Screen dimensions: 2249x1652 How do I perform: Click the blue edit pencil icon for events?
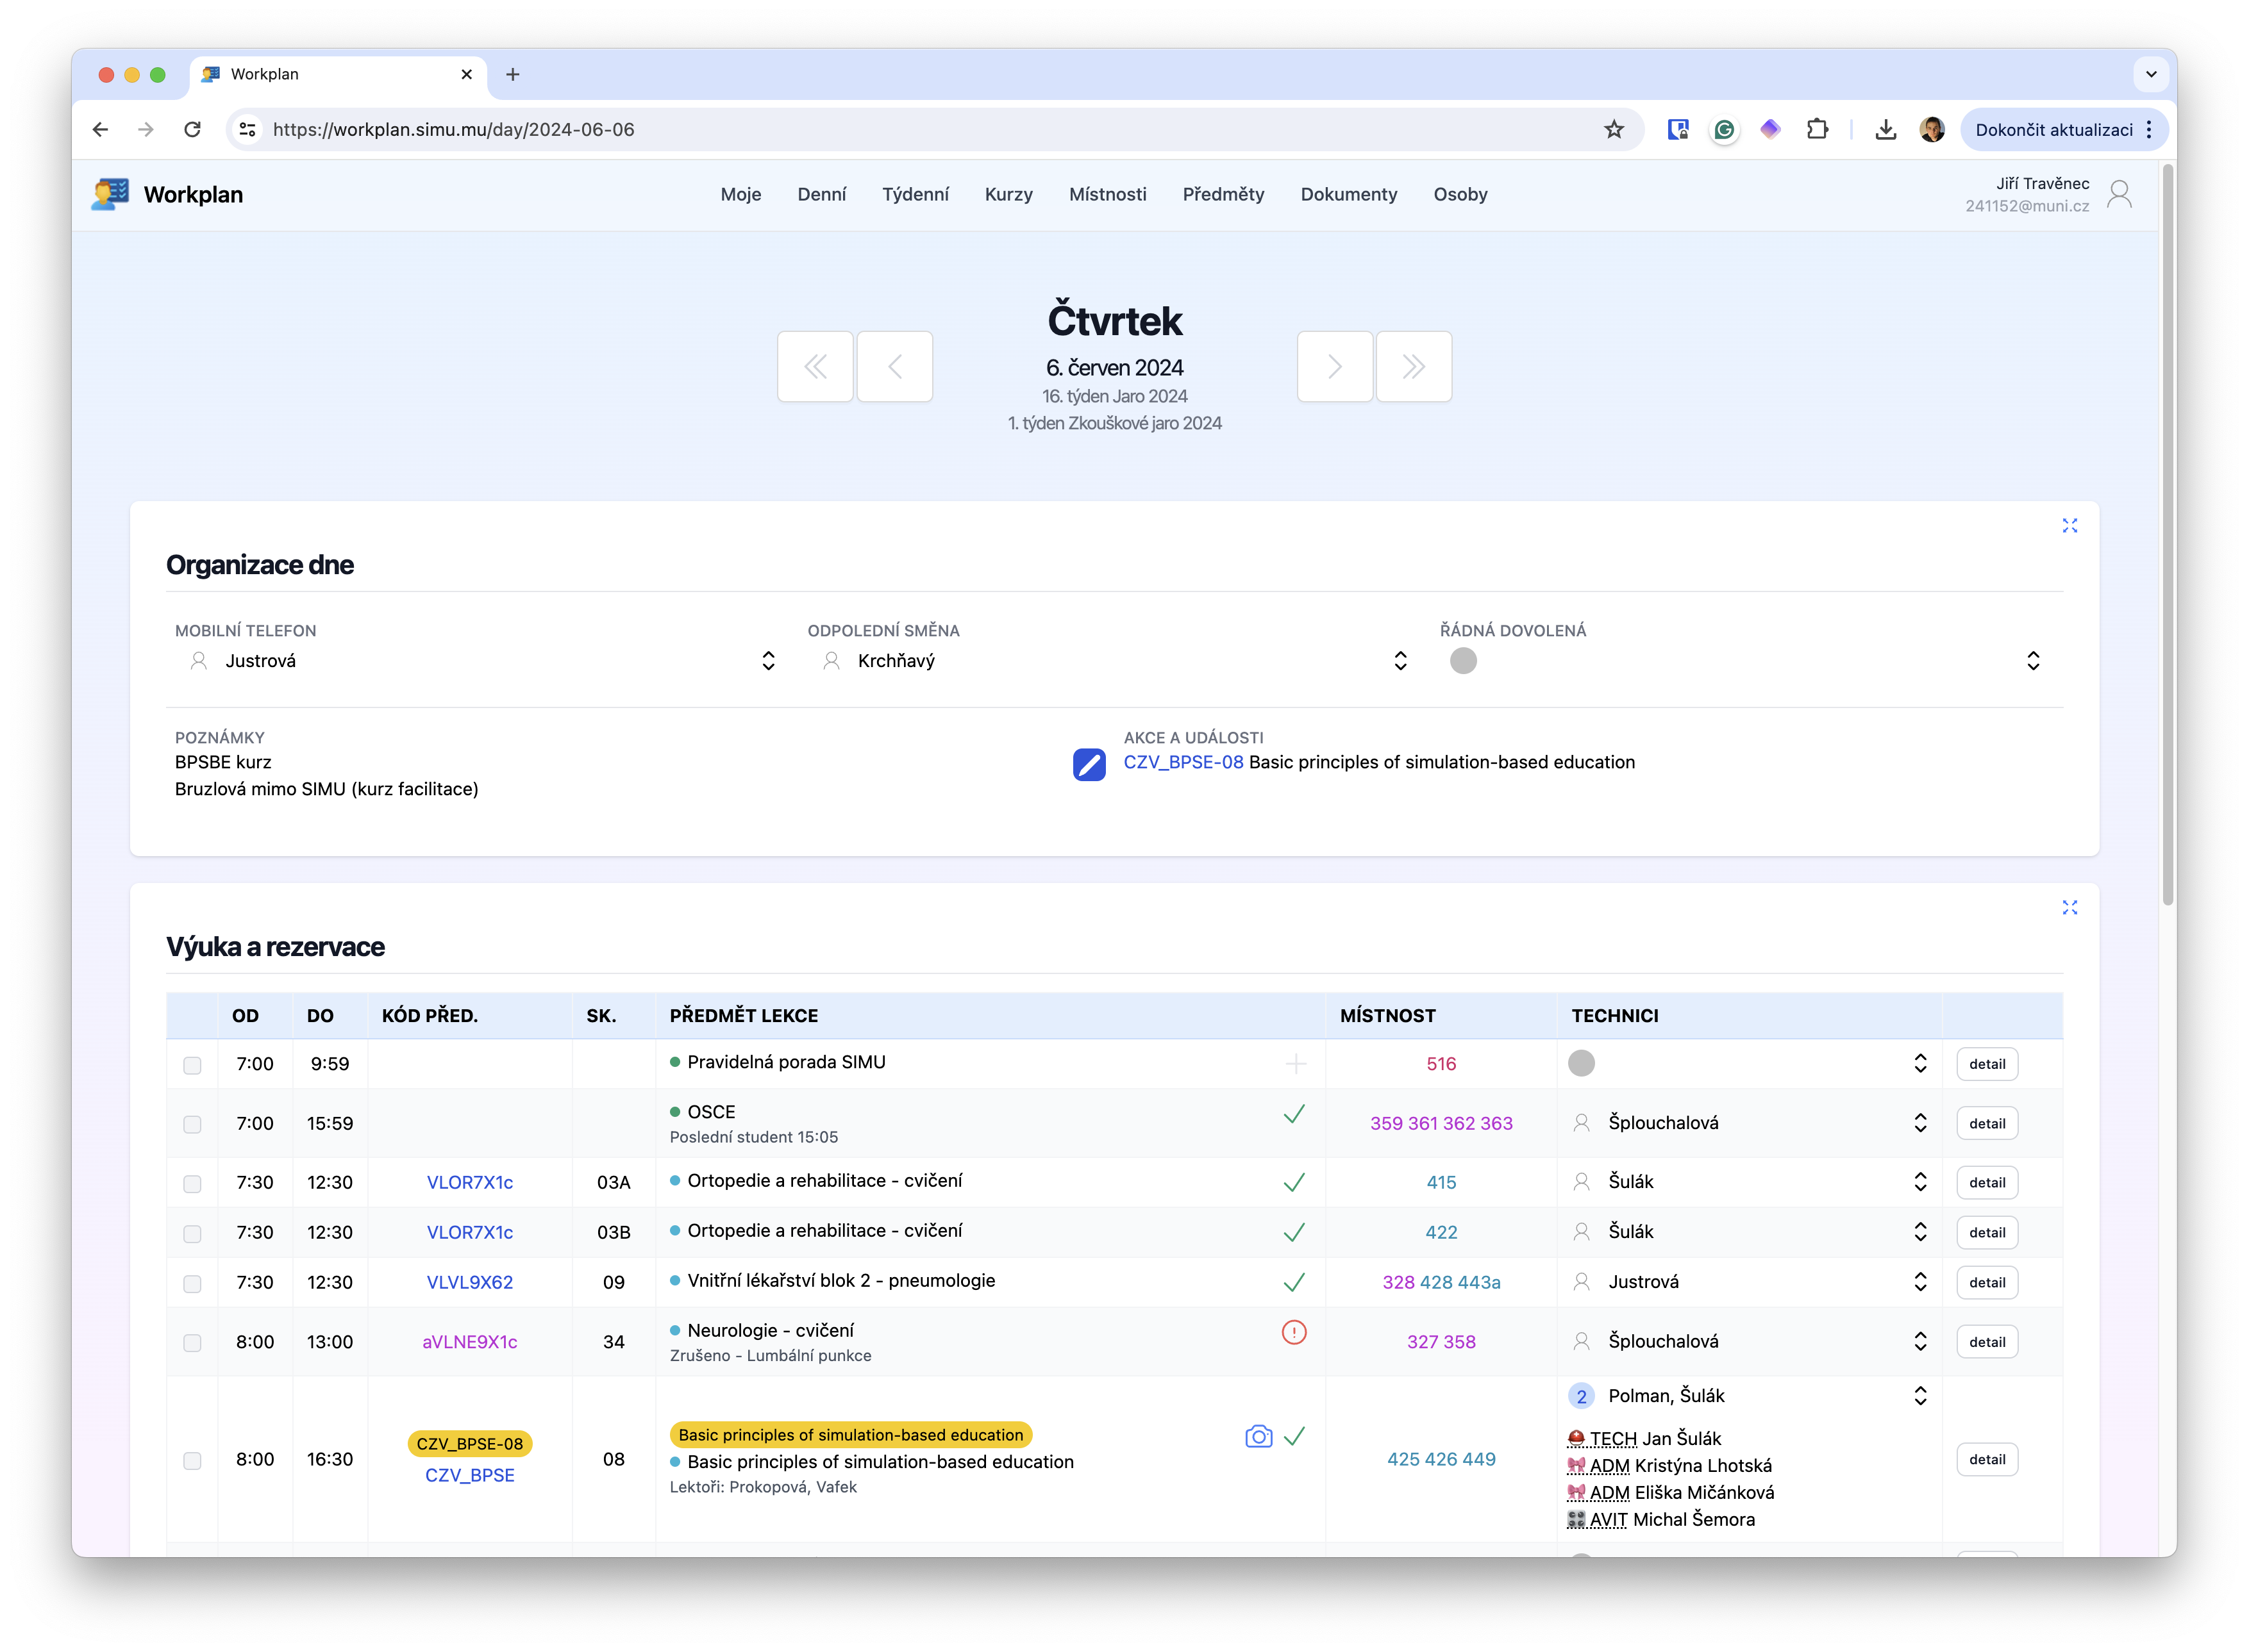coord(1089,764)
